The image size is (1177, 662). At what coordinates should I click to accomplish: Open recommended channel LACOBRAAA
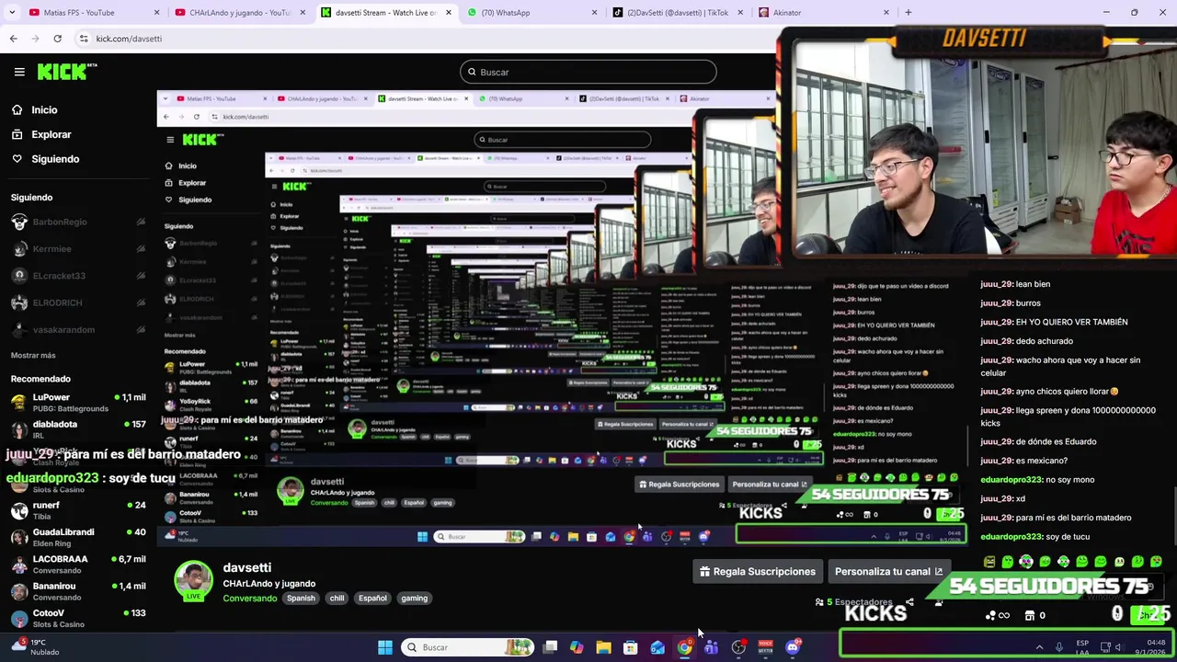point(77,565)
